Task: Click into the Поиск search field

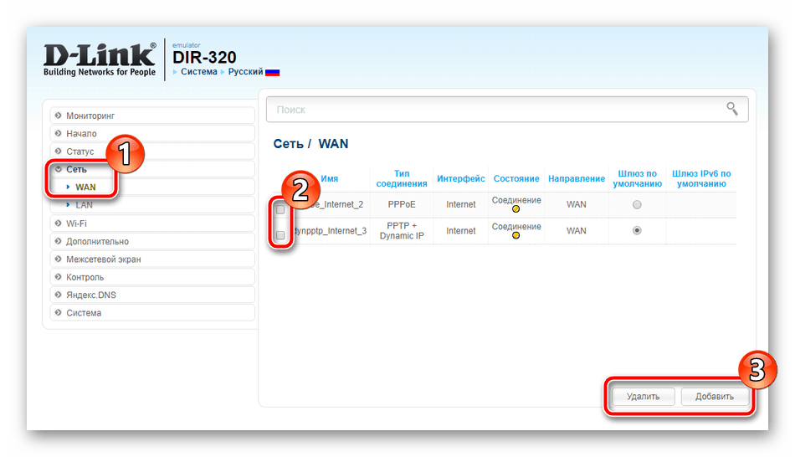Action: (x=494, y=110)
